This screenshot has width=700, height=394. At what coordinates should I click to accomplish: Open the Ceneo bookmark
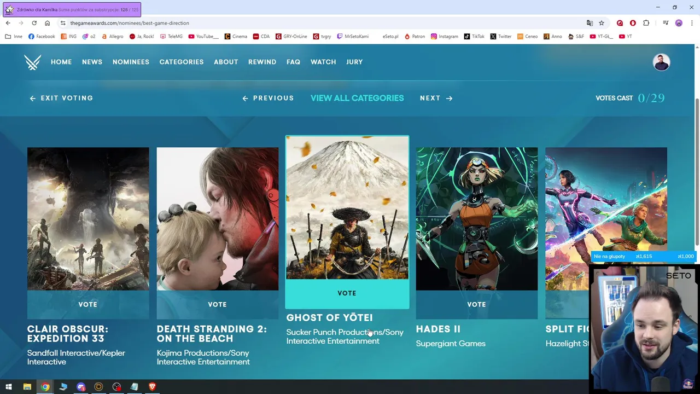[x=528, y=37]
